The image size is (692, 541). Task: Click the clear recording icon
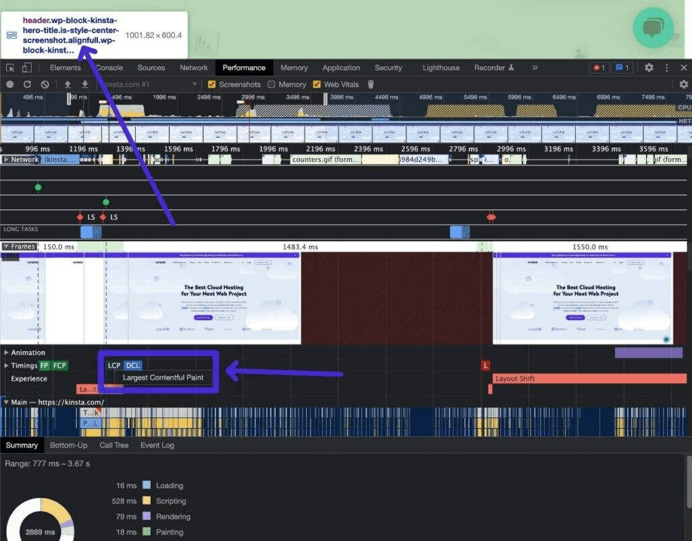pyautogui.click(x=45, y=84)
